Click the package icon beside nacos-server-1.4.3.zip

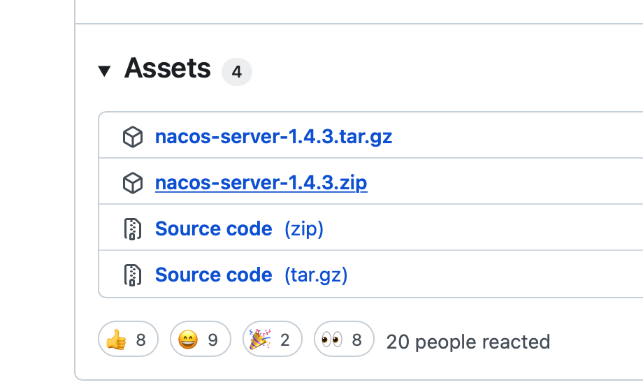point(133,183)
